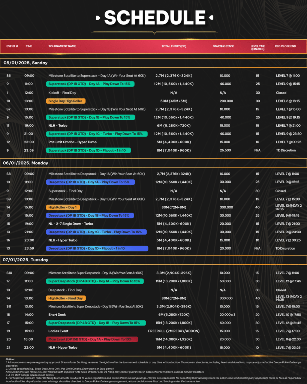
Task: Select the REG CLOSE END column header
Action: [x=285, y=46]
